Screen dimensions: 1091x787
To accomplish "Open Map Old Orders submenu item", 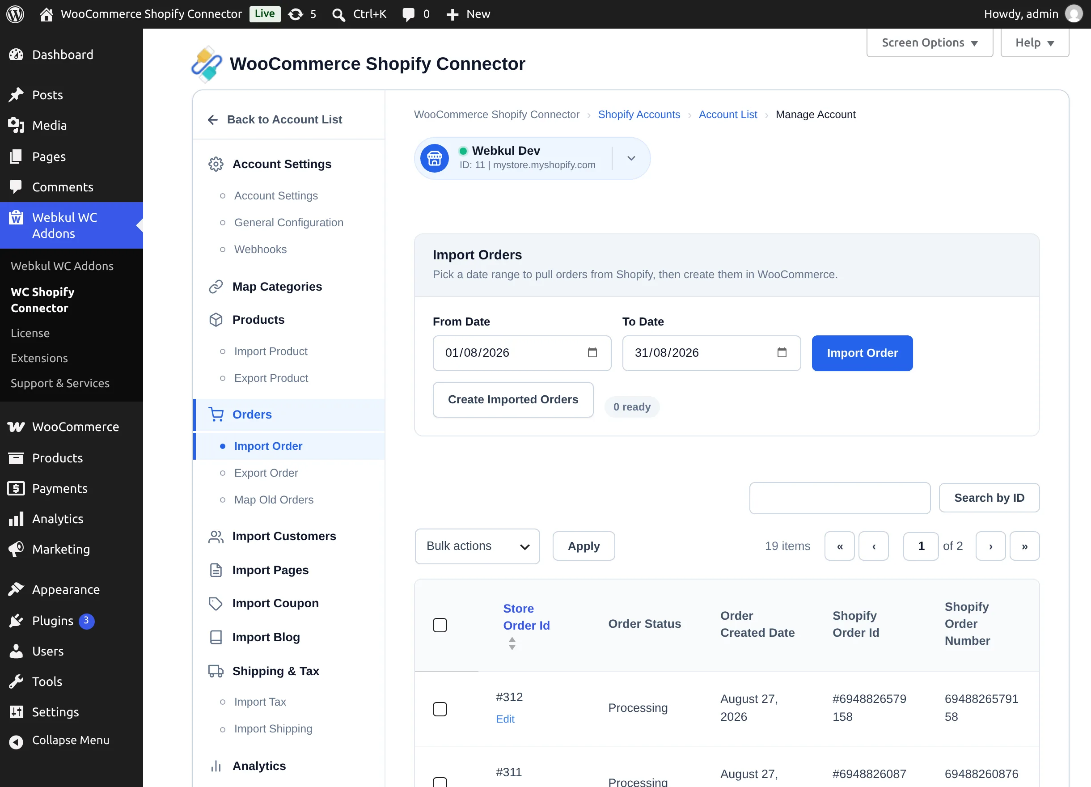I will 274,500.
